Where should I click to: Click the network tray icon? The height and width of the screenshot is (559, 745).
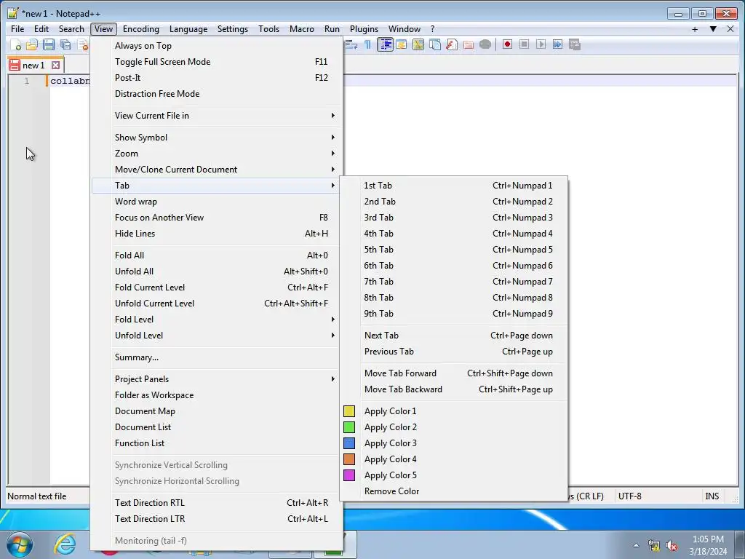coord(654,546)
